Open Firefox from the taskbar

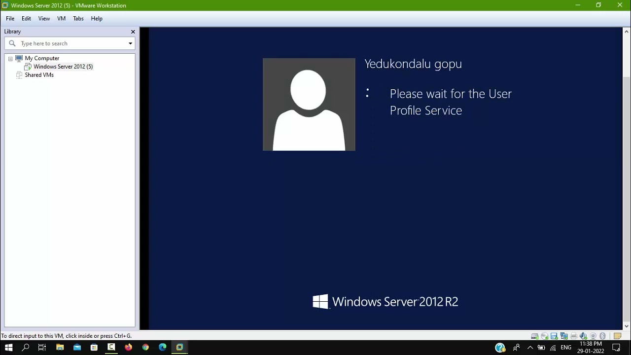(x=128, y=348)
